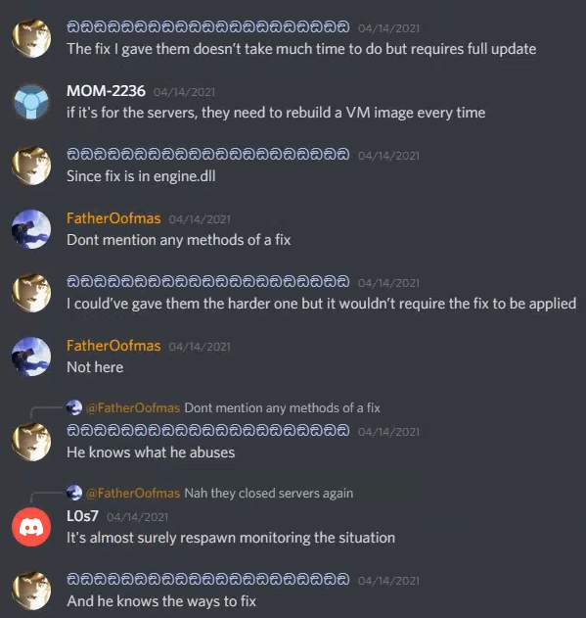Click LOs7's red Discord logo avatar
This screenshot has height=618, width=586.
tap(31, 527)
